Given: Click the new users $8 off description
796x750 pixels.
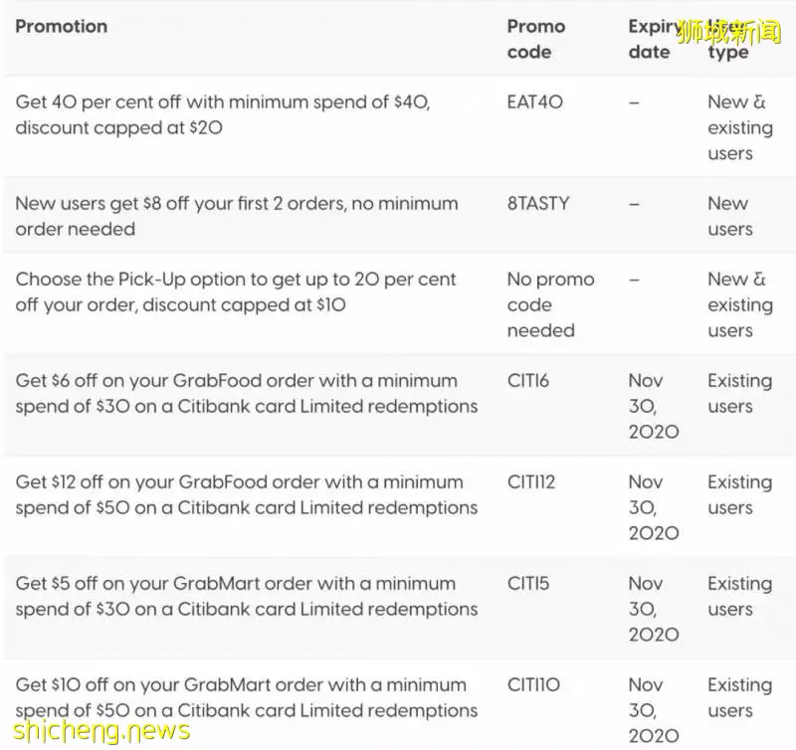Looking at the screenshot, I should [237, 216].
